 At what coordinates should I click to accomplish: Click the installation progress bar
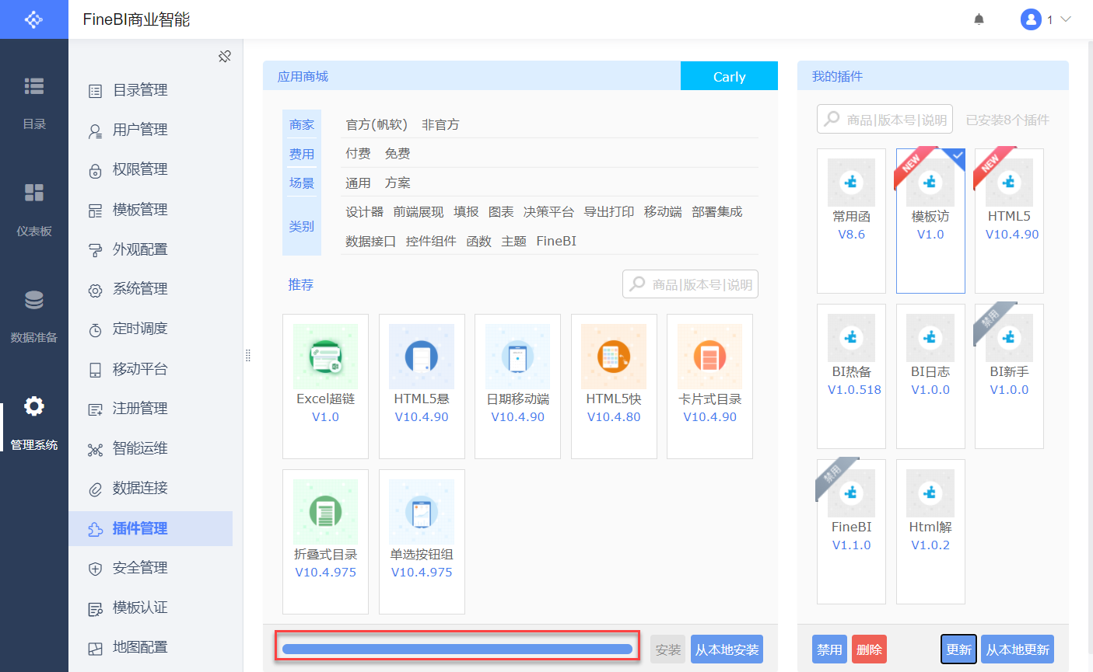pos(457,649)
